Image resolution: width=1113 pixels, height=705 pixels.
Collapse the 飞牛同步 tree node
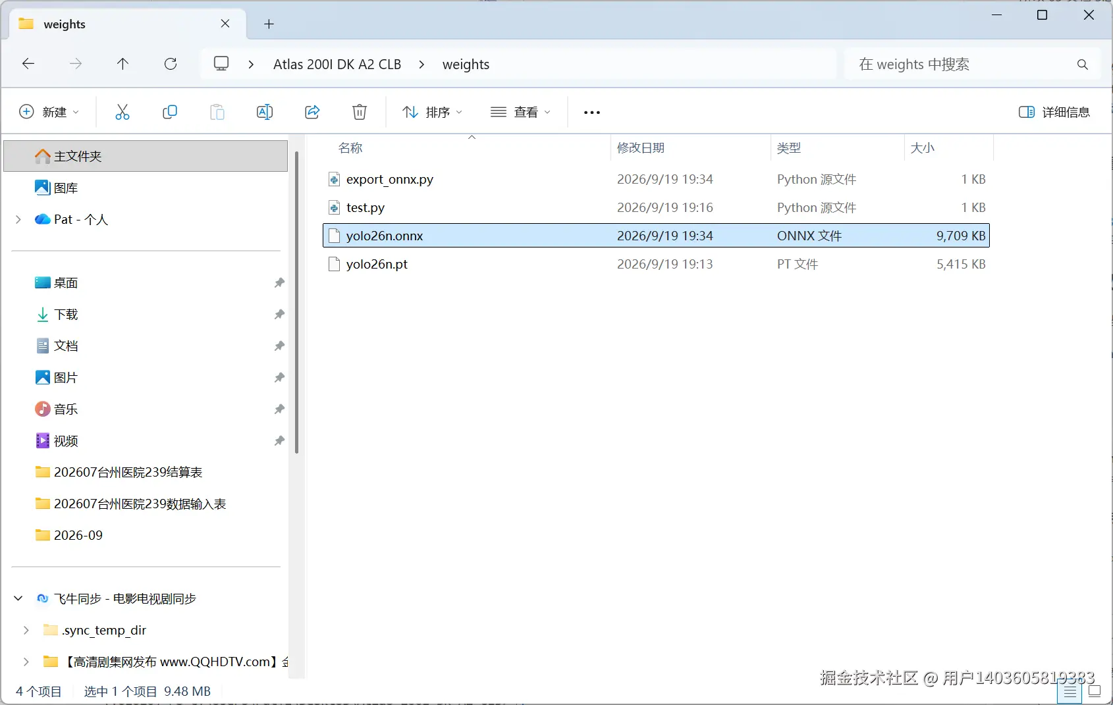tap(18, 598)
